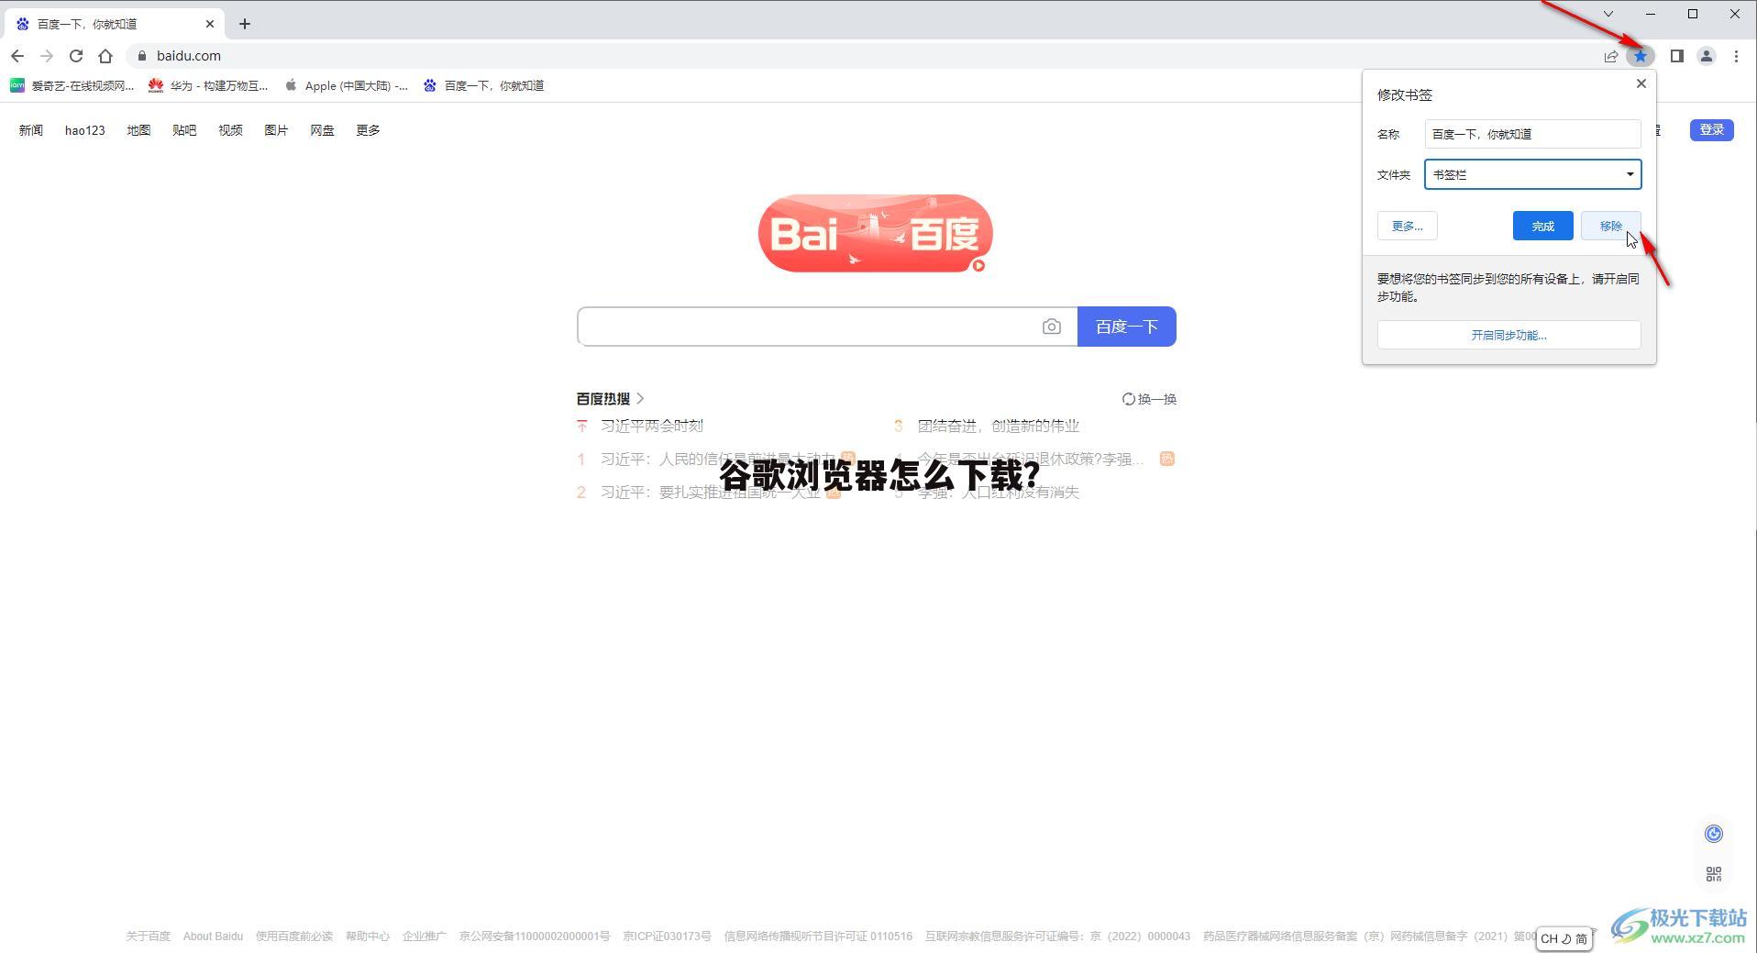This screenshot has height=953, width=1757.
Task: Click the 移除 button to remove bookmark
Action: 1610,226
